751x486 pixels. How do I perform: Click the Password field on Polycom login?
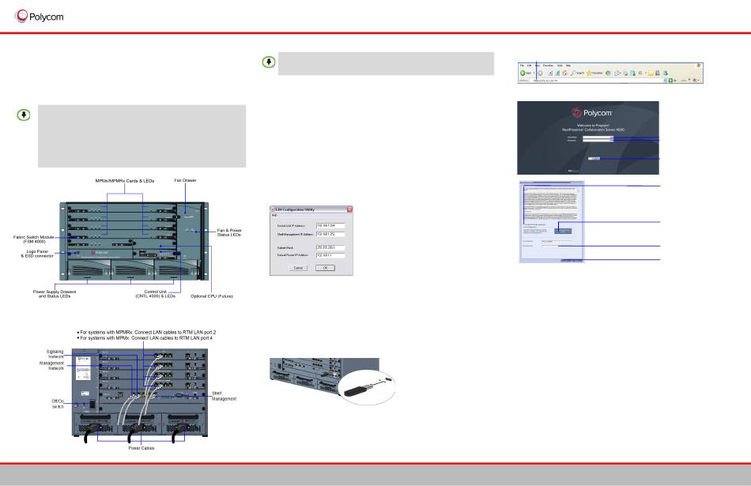598,141
